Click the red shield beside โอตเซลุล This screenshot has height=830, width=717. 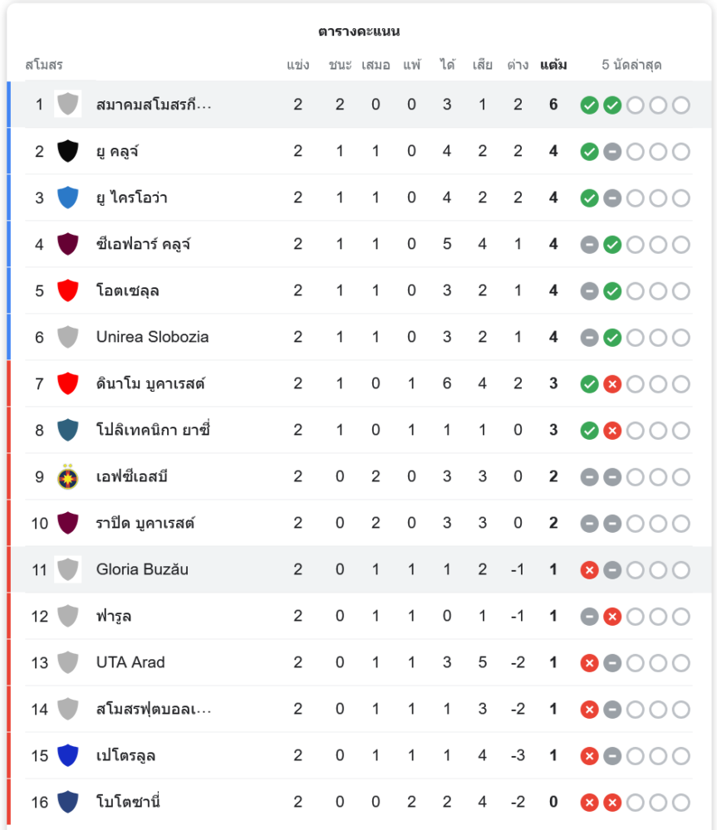point(68,290)
